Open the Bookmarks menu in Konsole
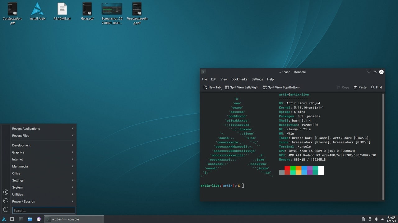Screen dimensions: 398x223 click(x=239, y=79)
